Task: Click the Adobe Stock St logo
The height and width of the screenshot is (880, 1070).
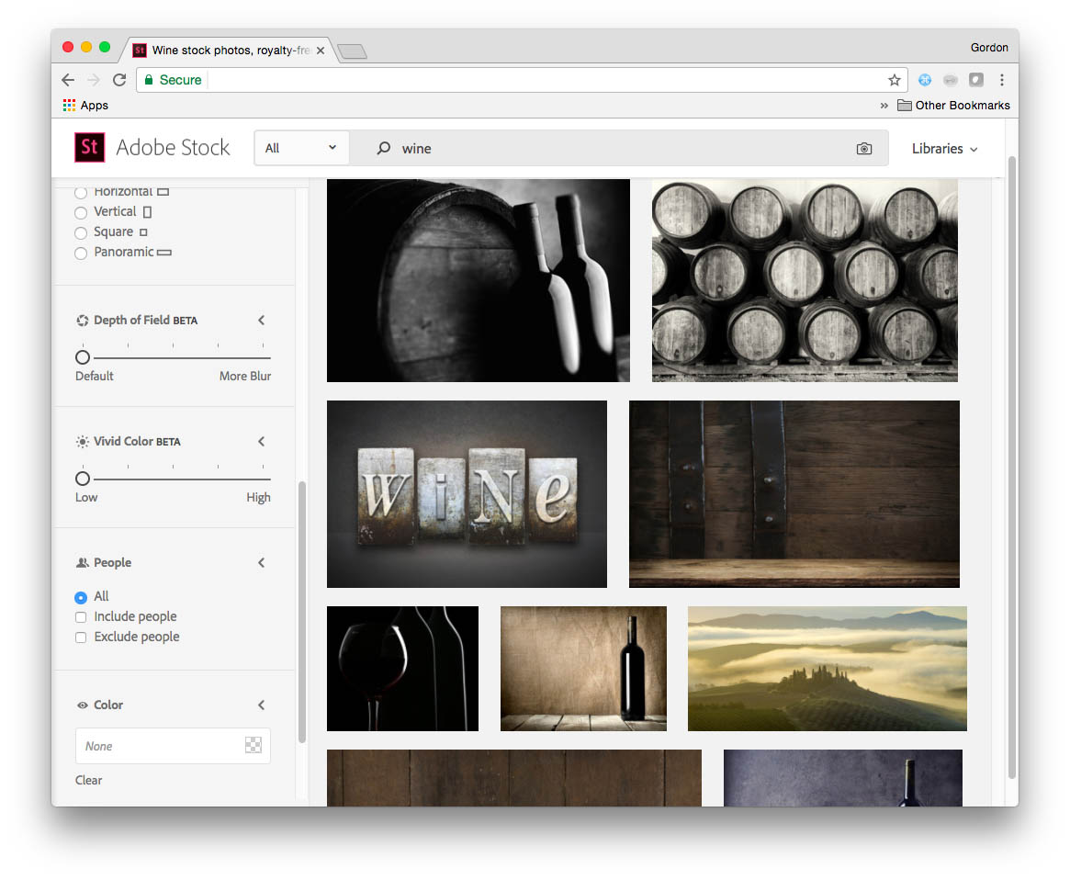Action: pos(90,147)
